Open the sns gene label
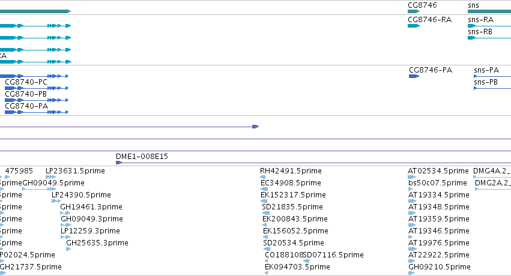The height and width of the screenshot is (276, 511). (473, 5)
